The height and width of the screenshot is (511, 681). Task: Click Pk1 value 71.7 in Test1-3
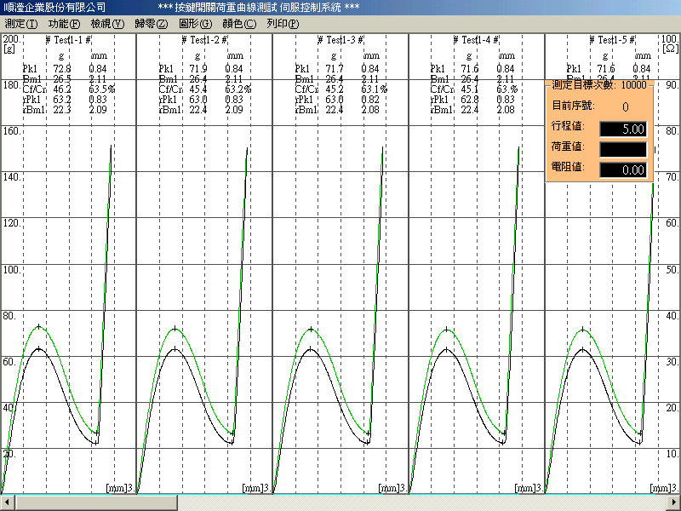[x=335, y=69]
